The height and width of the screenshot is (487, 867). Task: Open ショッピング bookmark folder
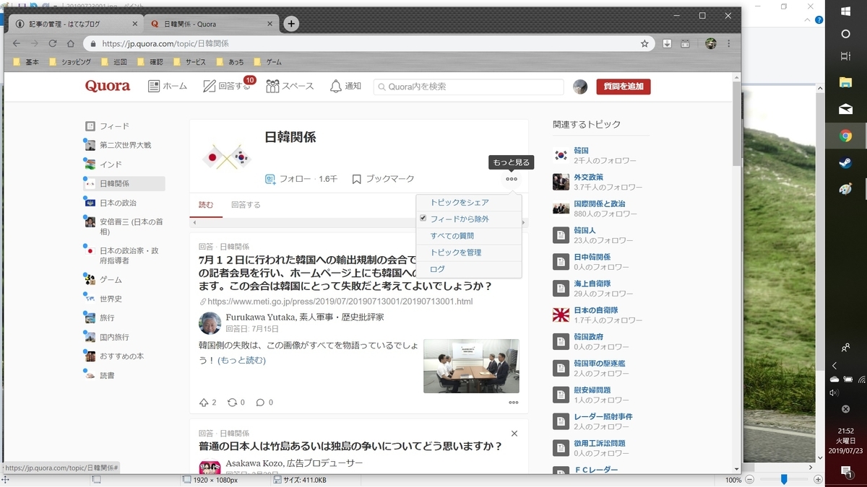(71, 62)
